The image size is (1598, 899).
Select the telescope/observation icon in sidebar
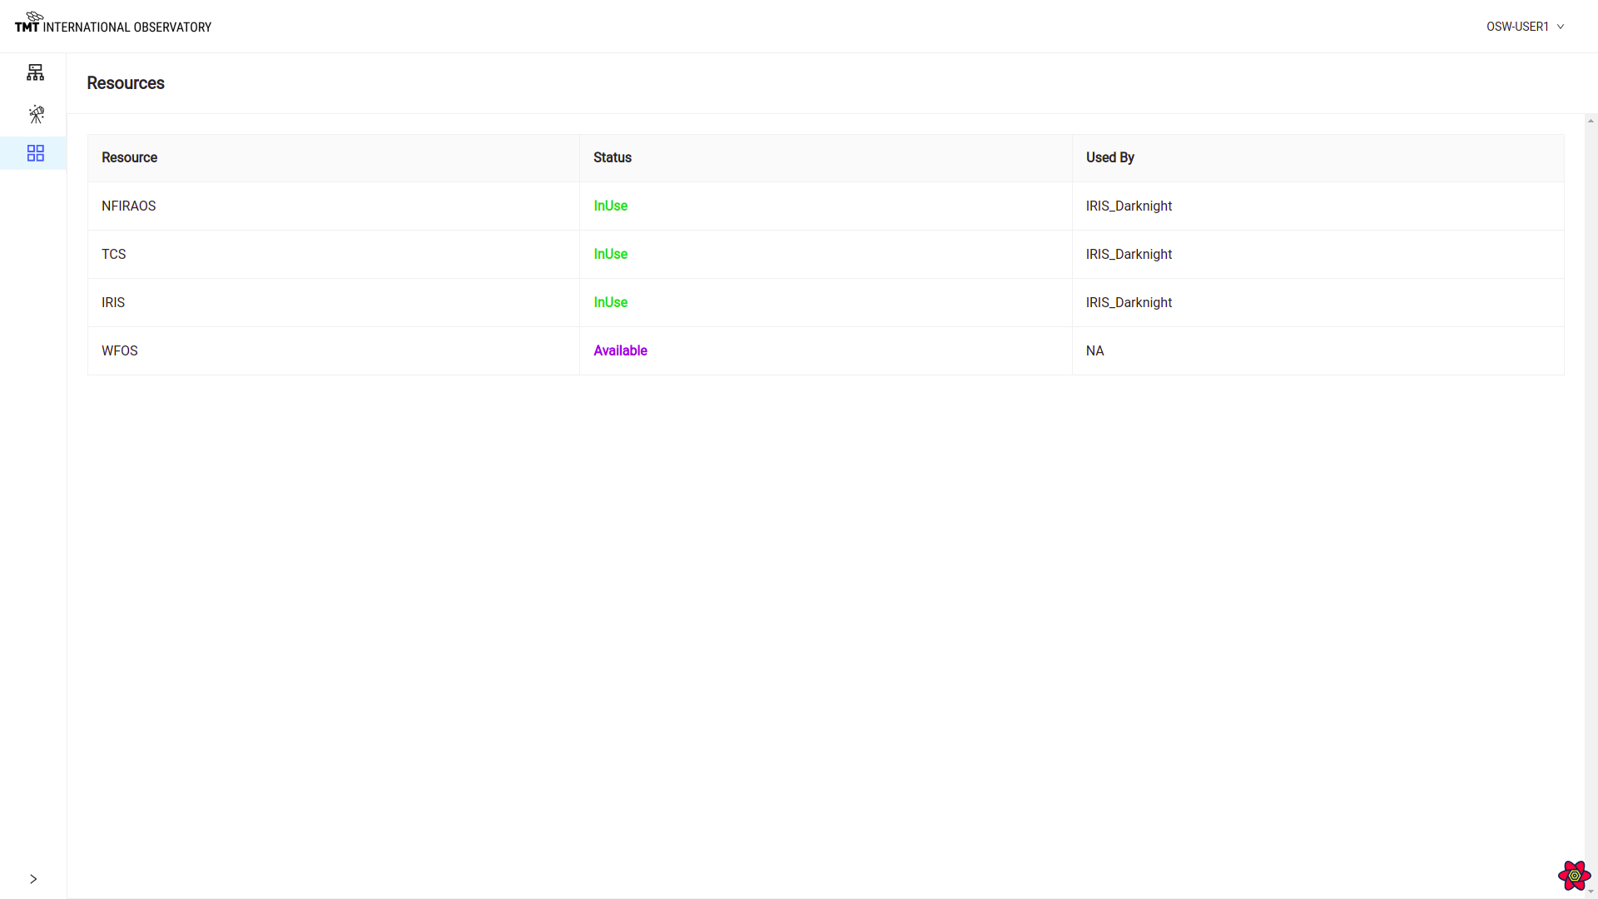(x=37, y=113)
